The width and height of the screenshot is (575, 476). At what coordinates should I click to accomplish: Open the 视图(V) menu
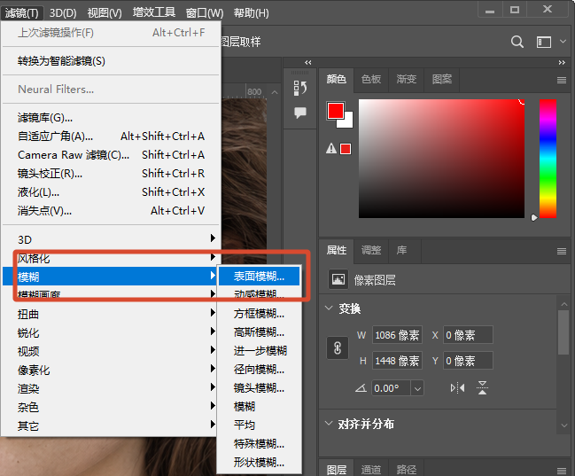(105, 13)
